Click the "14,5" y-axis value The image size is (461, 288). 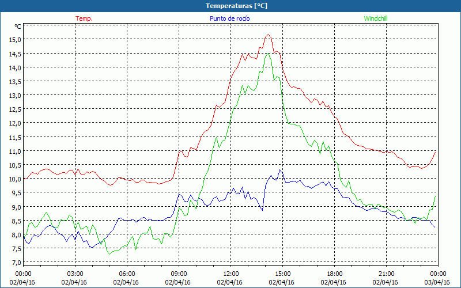16,54
